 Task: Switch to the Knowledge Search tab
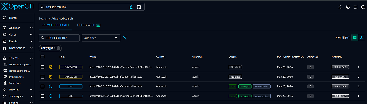pyautogui.click(x=55, y=25)
